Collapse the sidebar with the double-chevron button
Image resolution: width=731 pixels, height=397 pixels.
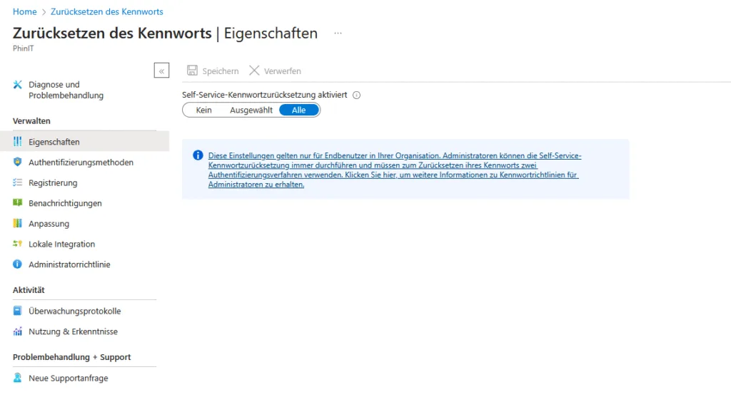pyautogui.click(x=161, y=71)
